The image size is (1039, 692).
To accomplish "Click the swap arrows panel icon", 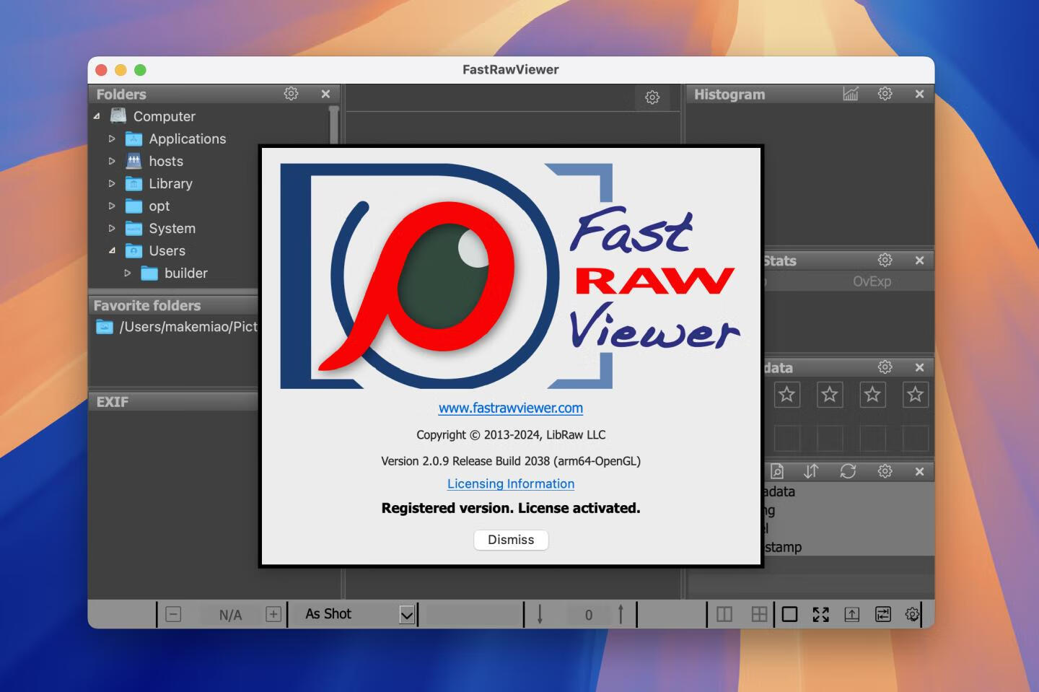I will pos(883,614).
